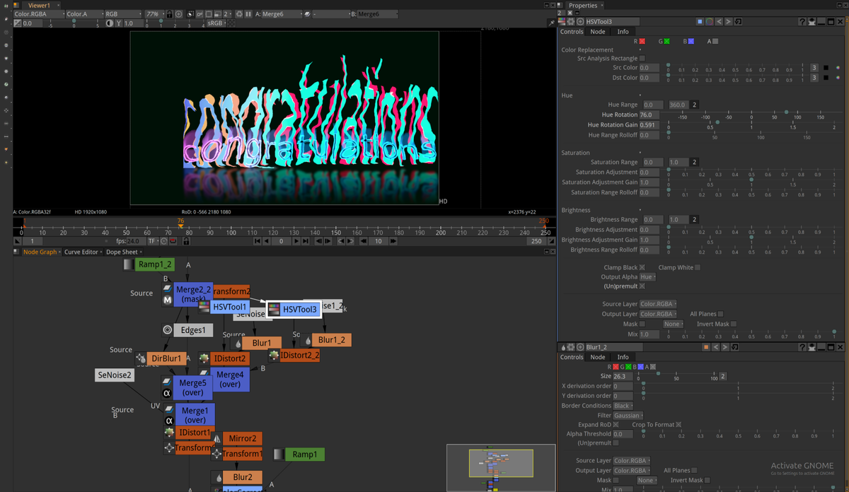Switch to the Curve Editor tab
This screenshot has height=492, width=849.
click(82, 252)
